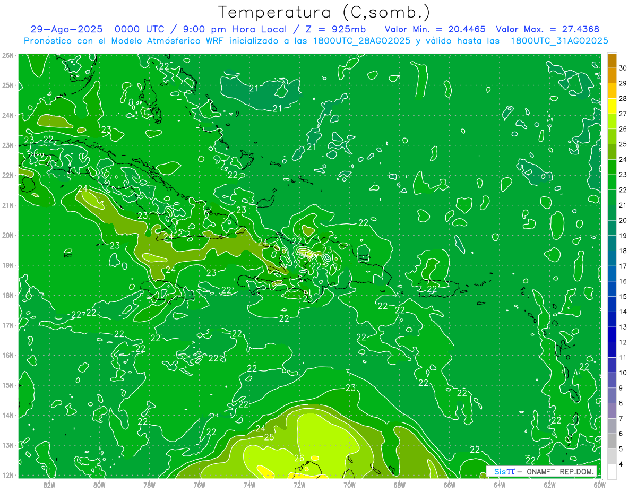Click the 29 label on colour legend
This screenshot has height=492, width=637.
[623, 83]
